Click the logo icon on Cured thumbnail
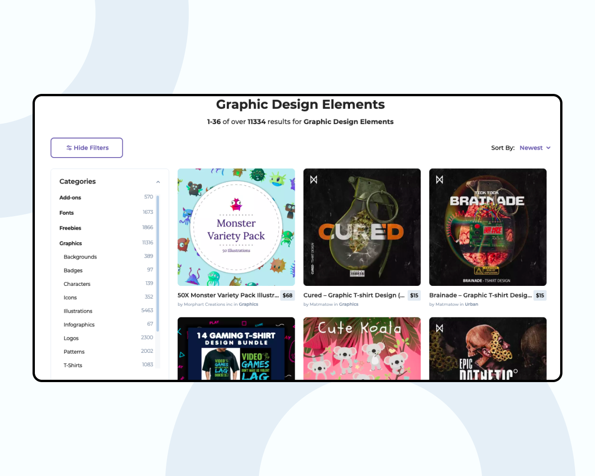 coord(314,179)
